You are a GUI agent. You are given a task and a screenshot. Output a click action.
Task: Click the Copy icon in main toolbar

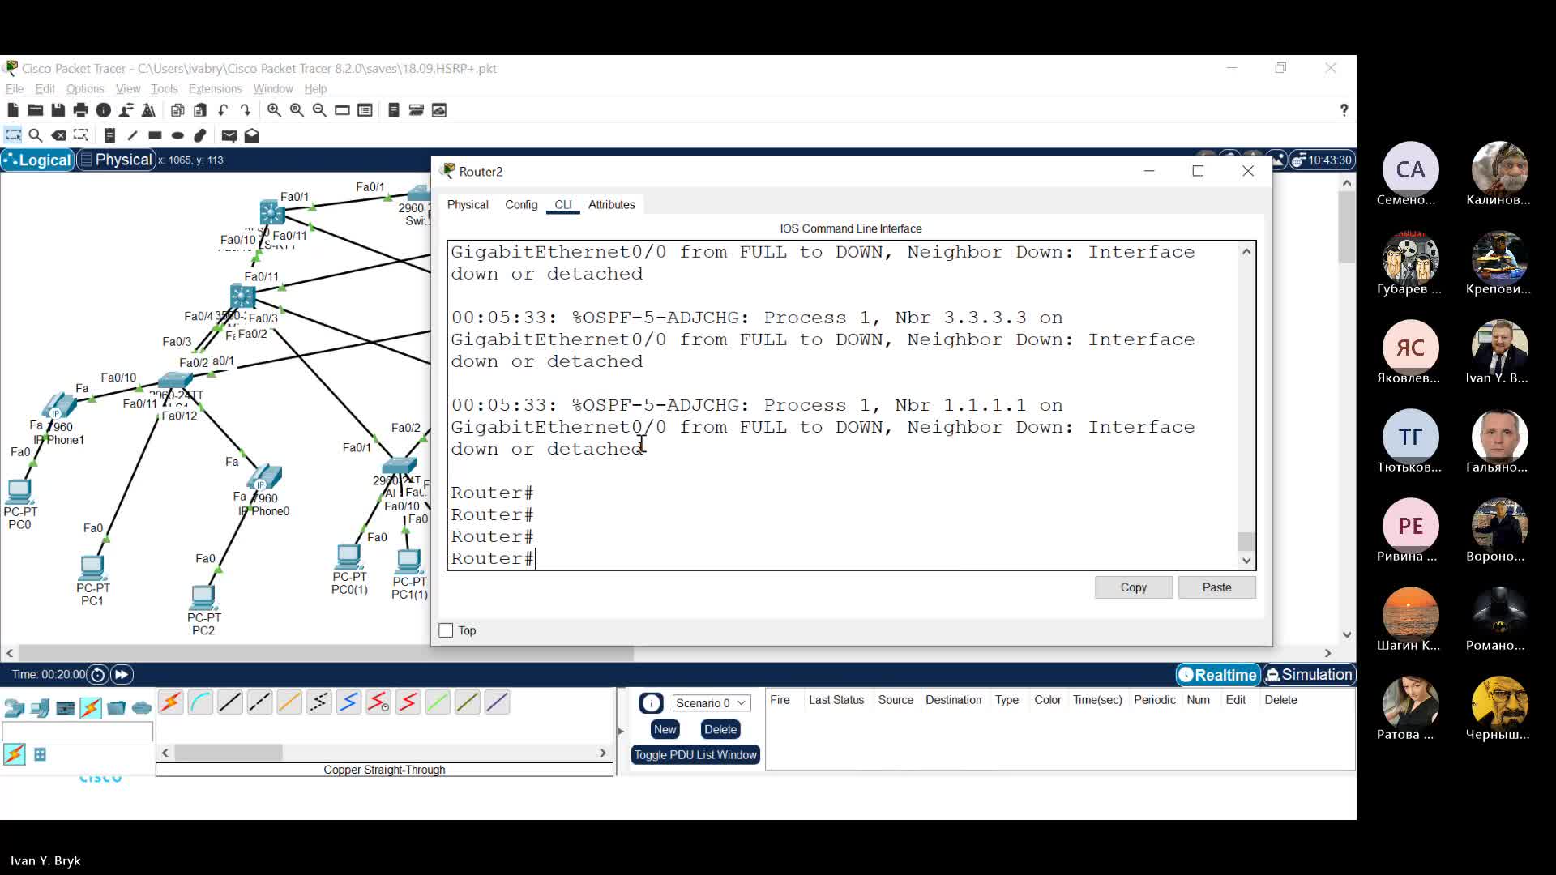[x=177, y=110]
